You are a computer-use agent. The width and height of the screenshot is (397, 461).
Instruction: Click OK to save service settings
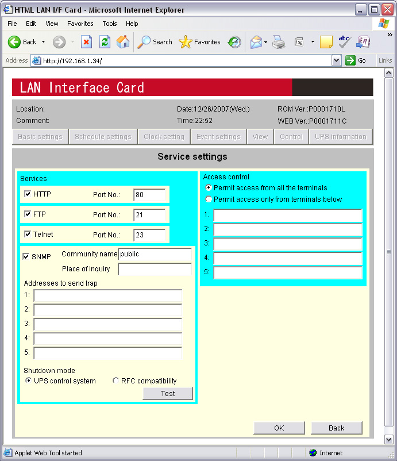[x=279, y=428]
